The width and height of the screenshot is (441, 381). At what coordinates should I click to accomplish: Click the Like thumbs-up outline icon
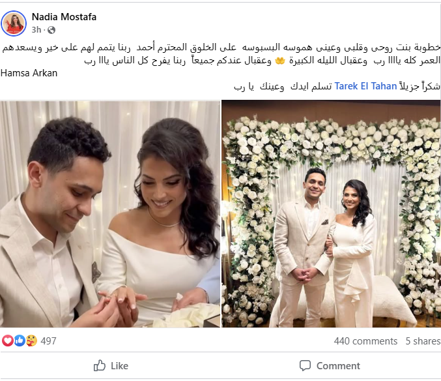pyautogui.click(x=100, y=365)
